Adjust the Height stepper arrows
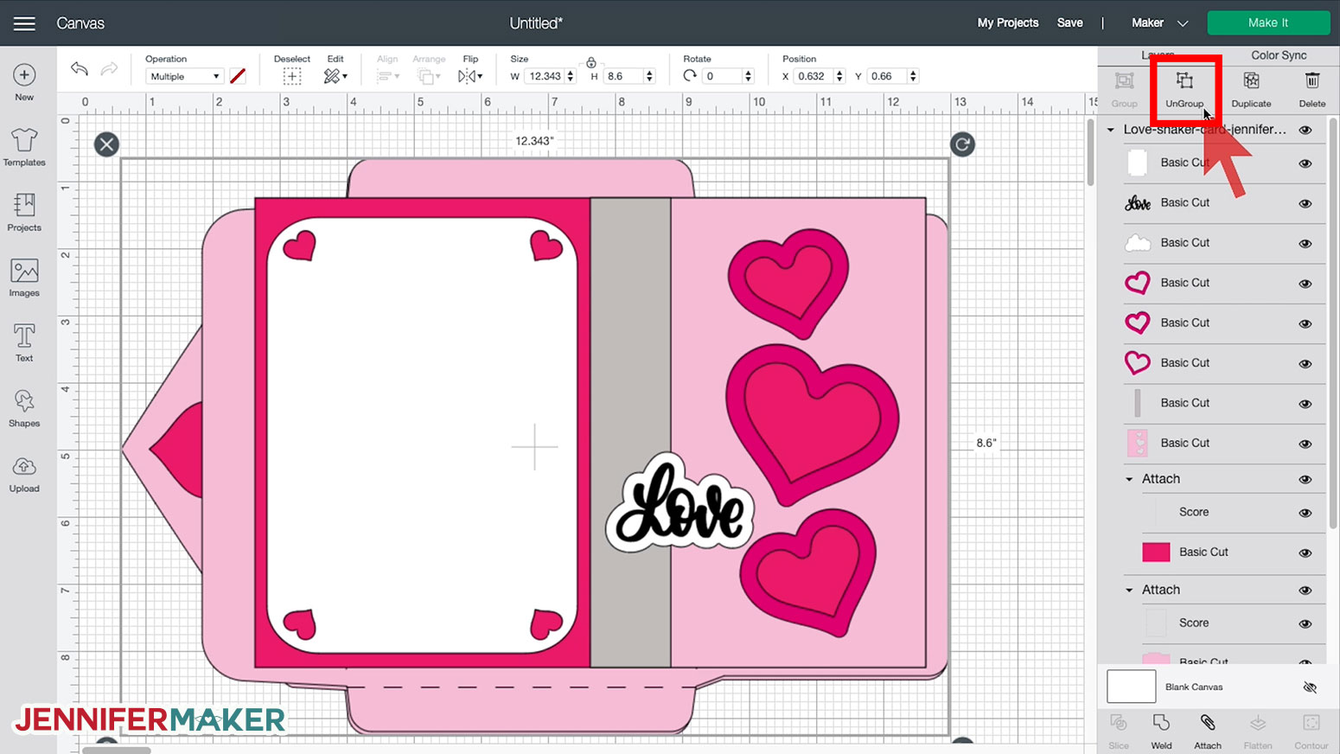The image size is (1340, 754). [x=649, y=76]
